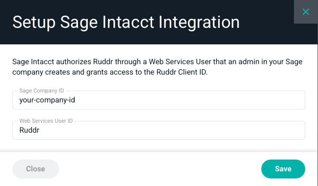Image resolution: width=318 pixels, height=186 pixels.
Task: Dismiss the dialog with the X icon
Action: [x=306, y=12]
